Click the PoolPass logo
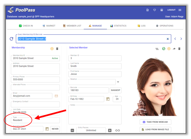The height and width of the screenshot is (139, 191). (22, 10)
